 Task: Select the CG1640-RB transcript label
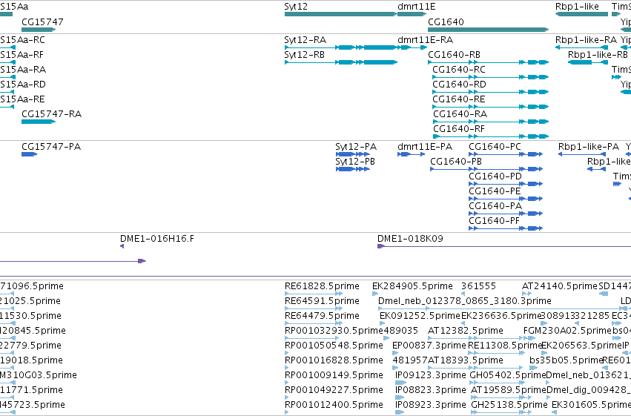[x=455, y=55]
